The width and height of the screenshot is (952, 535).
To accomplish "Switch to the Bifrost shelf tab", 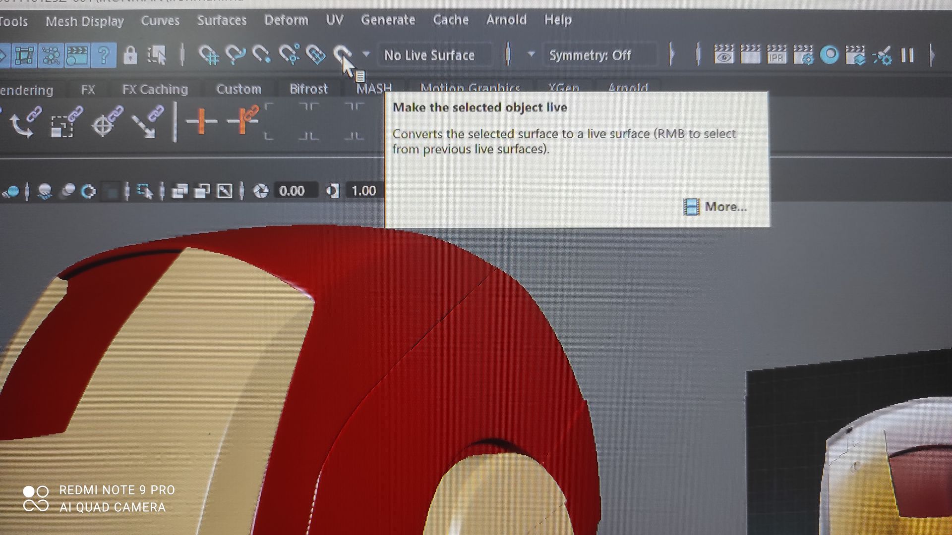I will [x=308, y=89].
